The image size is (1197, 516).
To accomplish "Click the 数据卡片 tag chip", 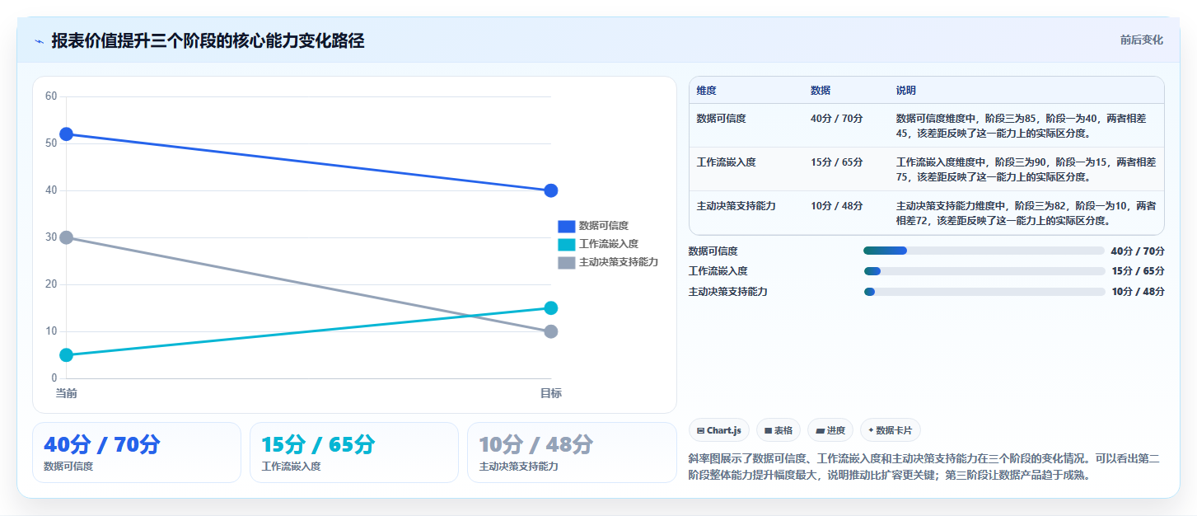I will pyautogui.click(x=891, y=430).
